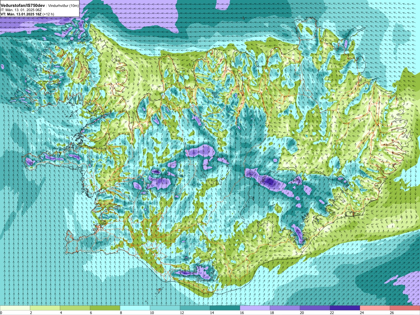The image size is (420, 315).
Task: Pick the olive green 6–8 legend swatch
Action: coord(105,308)
